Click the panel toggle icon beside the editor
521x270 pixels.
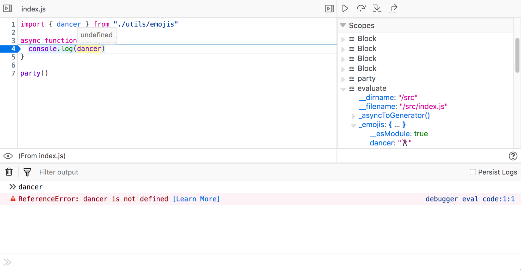329,9
